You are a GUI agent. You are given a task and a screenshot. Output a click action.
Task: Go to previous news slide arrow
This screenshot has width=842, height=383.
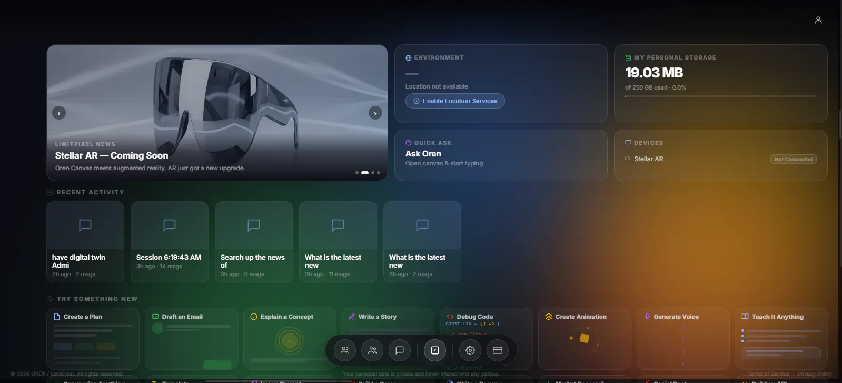59,113
